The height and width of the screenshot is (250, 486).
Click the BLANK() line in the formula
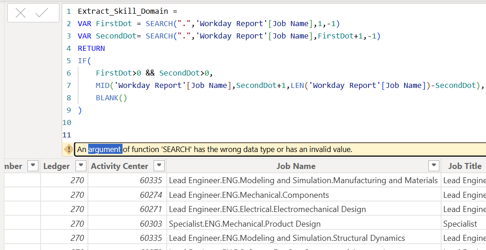click(x=112, y=98)
